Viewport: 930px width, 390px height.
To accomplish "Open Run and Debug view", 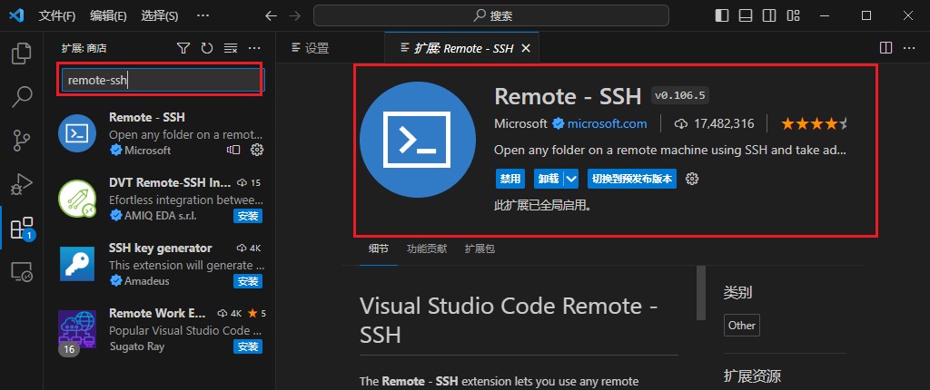I will [x=22, y=184].
